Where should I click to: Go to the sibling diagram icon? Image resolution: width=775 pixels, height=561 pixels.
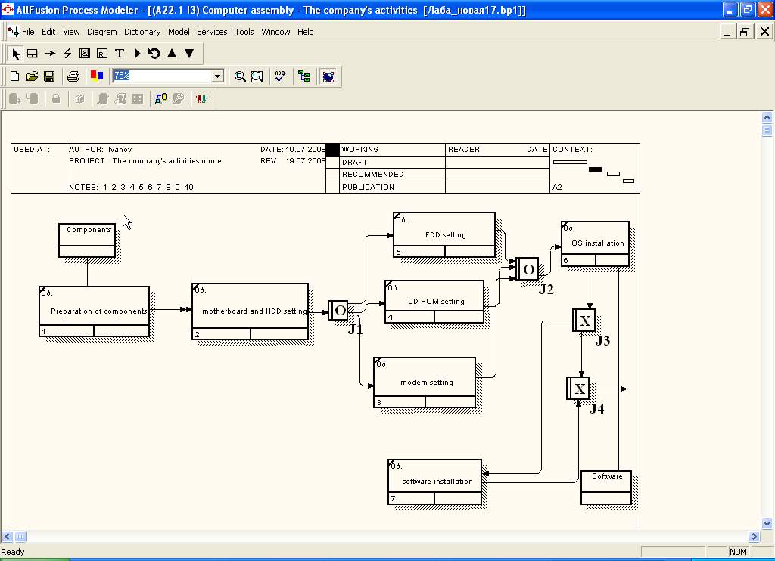pyautogui.click(x=154, y=54)
